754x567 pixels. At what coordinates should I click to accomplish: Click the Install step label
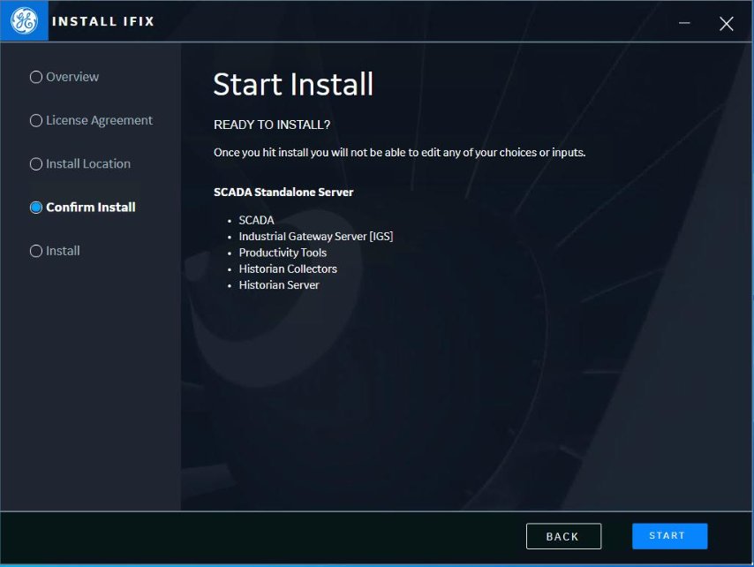63,251
